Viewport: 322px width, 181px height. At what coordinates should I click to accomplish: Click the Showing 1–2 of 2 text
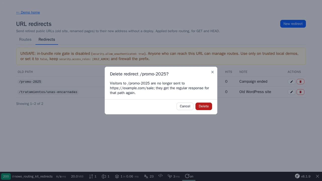30,104
